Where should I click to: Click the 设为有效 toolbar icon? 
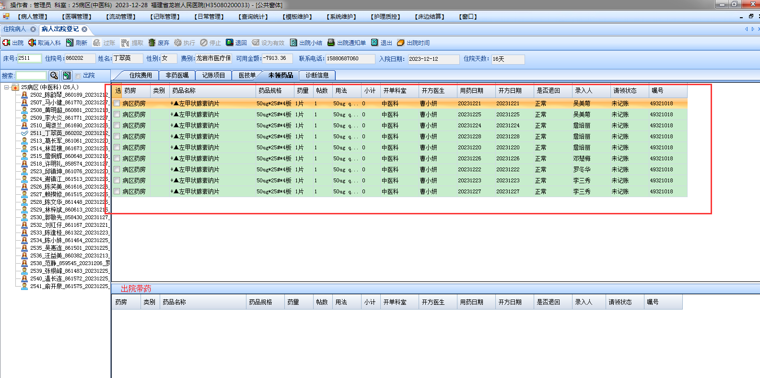[256, 43]
